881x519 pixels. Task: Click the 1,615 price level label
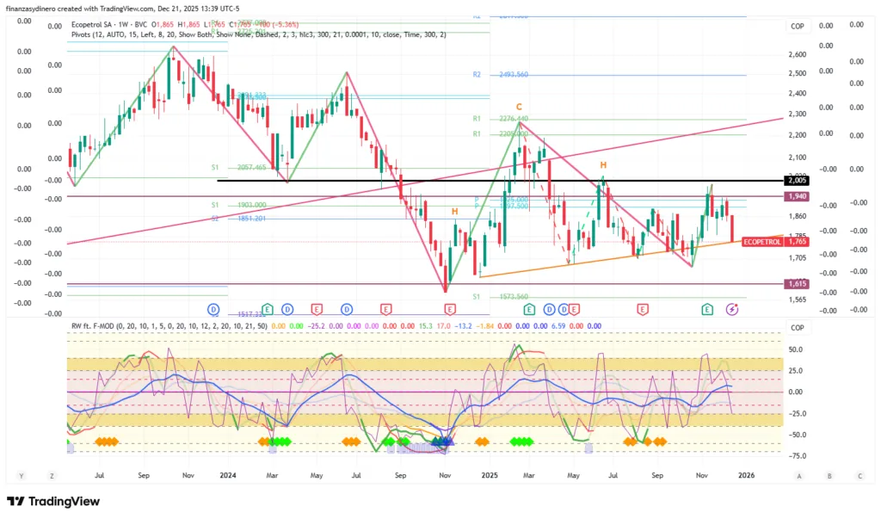click(796, 284)
